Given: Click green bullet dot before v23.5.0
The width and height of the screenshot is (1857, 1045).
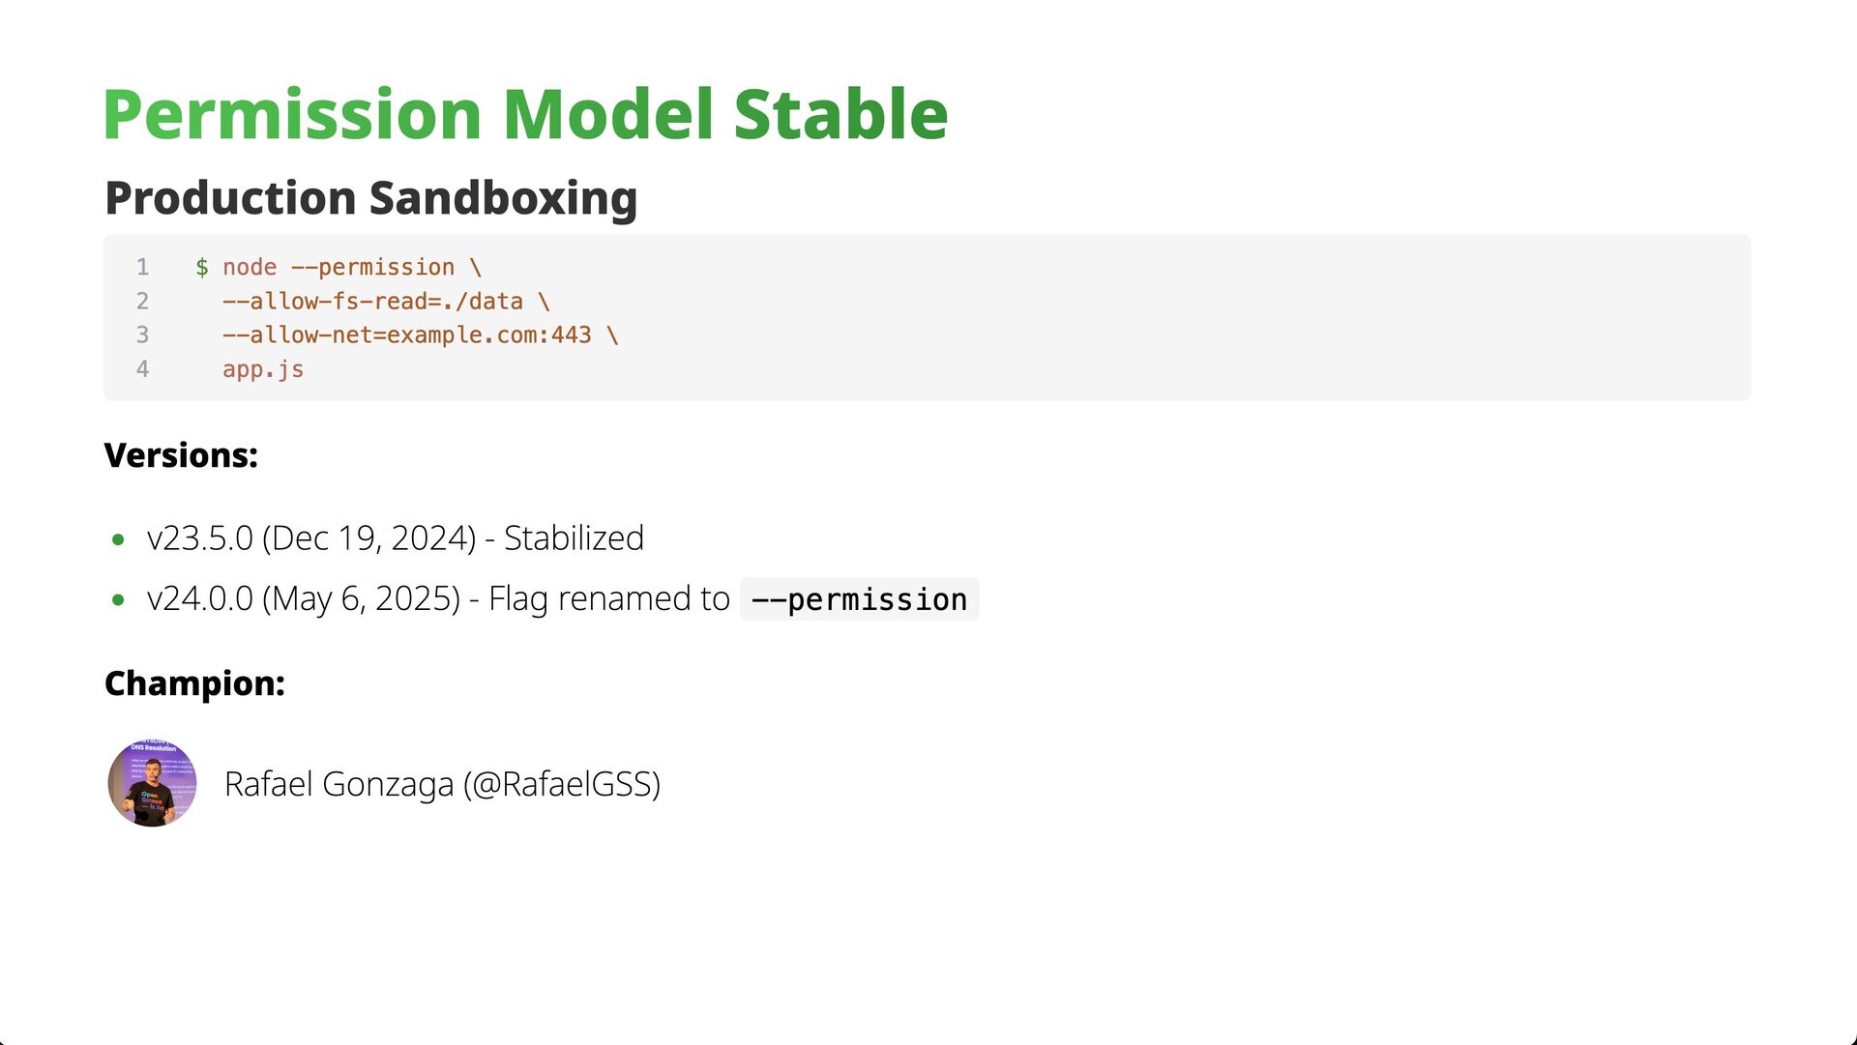Looking at the screenshot, I should click(118, 539).
